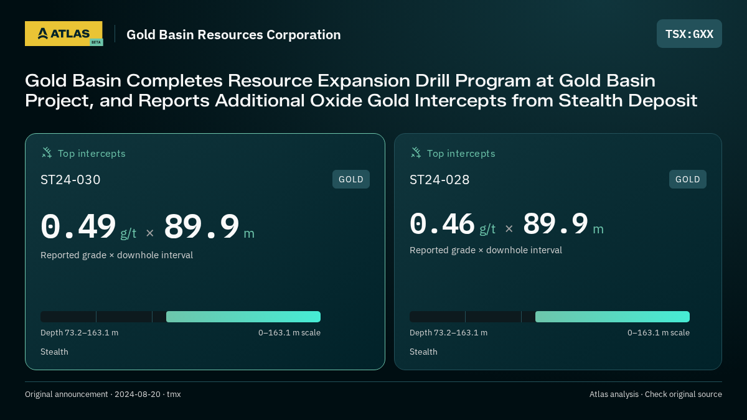Click the Top intercepts heading in the ST24-030 card

(x=92, y=153)
